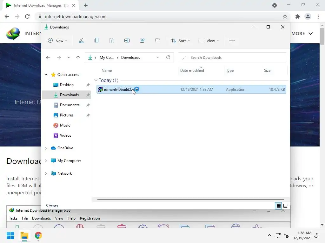
Task: Click the horizontal scrollbar in file list
Action: [x=190, y=200]
